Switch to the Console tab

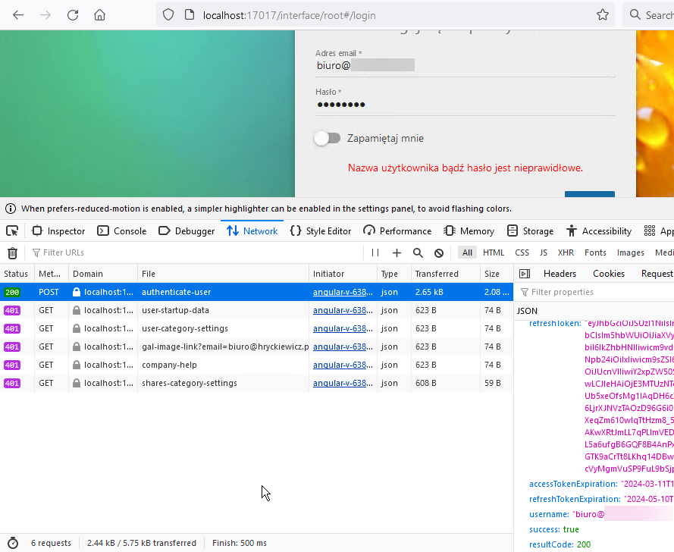[x=121, y=231]
